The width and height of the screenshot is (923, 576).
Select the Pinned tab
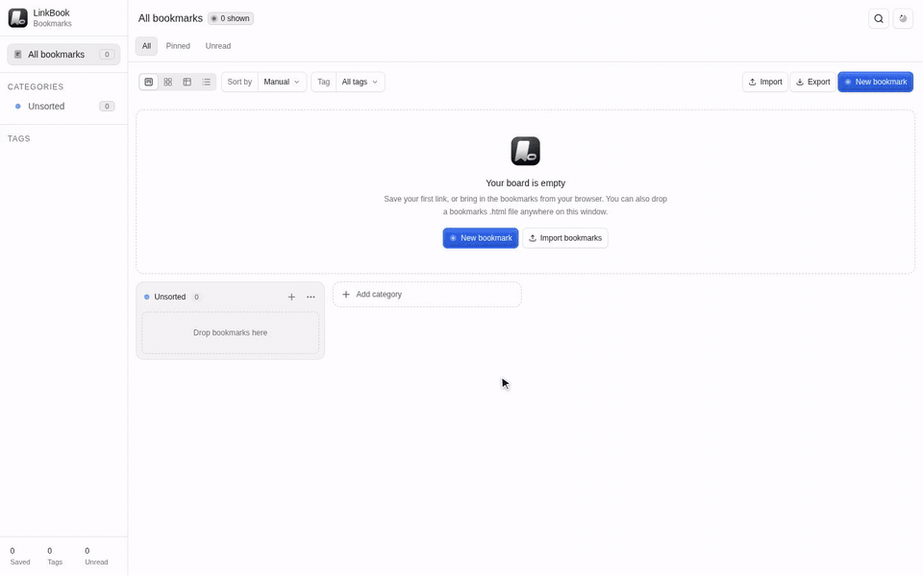click(178, 46)
